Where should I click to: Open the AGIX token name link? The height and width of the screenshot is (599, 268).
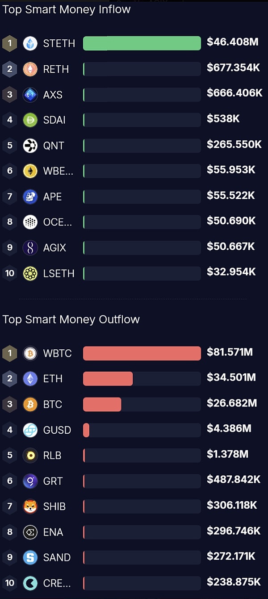point(55,247)
